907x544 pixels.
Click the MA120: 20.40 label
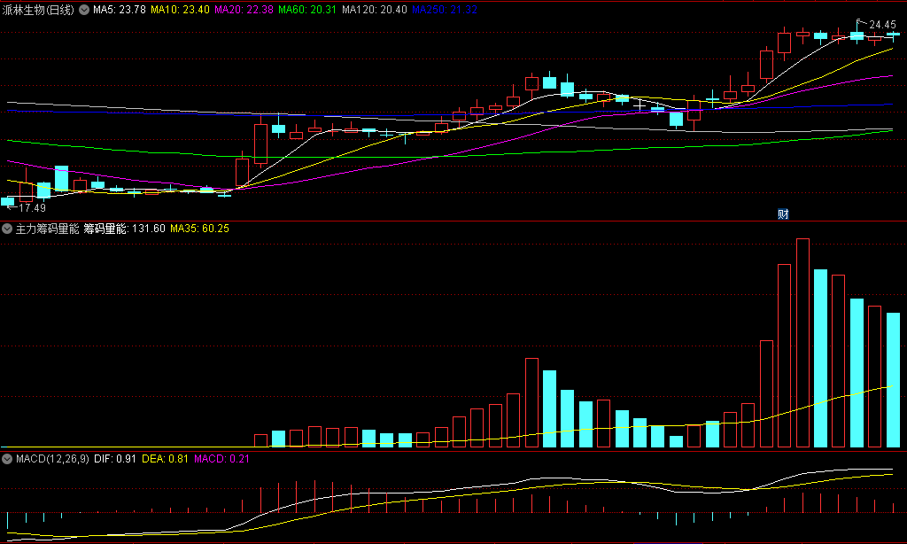(375, 10)
